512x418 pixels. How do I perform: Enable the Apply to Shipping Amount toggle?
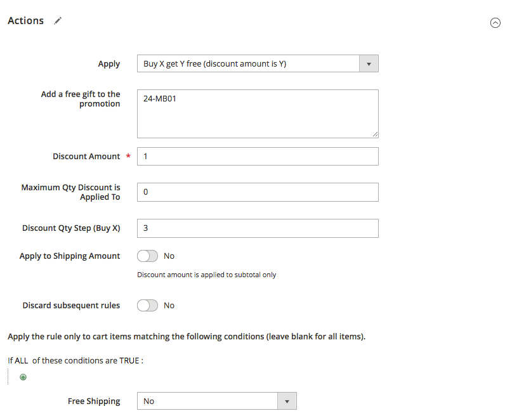[147, 256]
